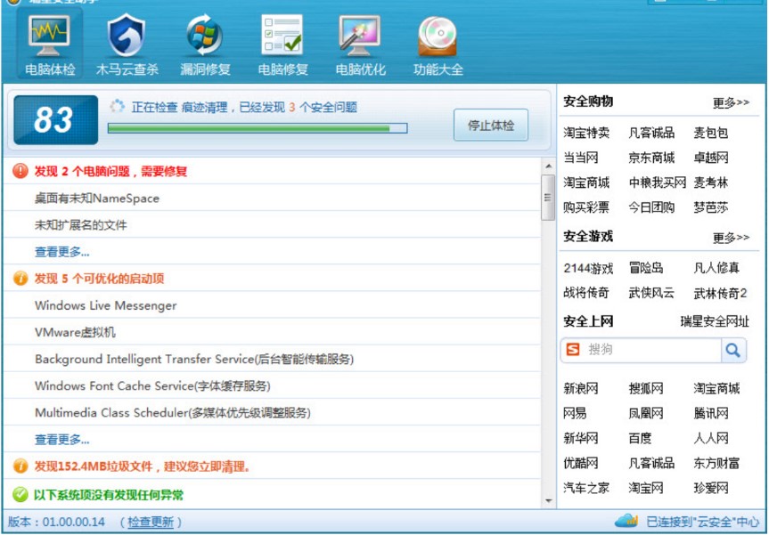Click the 搜狗 search input field

click(x=652, y=350)
